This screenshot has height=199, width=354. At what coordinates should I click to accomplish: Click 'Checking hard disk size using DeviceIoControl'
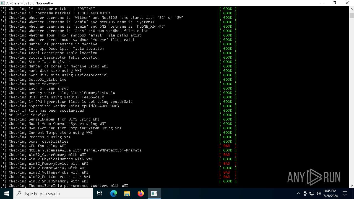(x=54, y=75)
